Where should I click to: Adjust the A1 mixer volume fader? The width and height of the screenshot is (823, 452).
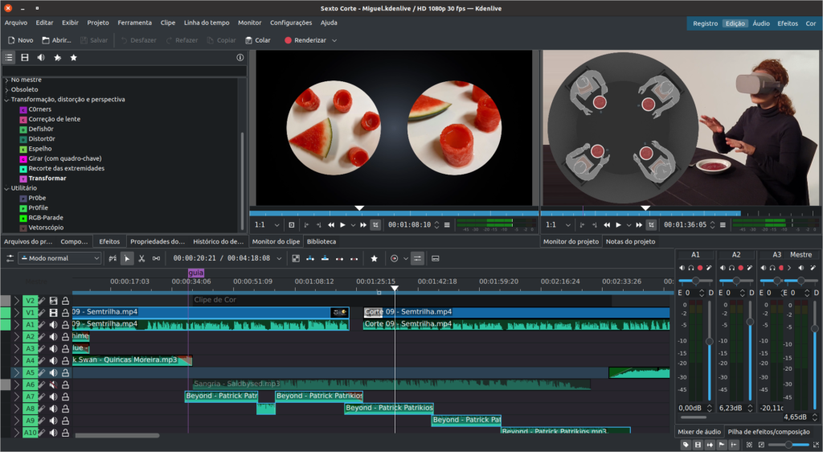point(709,342)
